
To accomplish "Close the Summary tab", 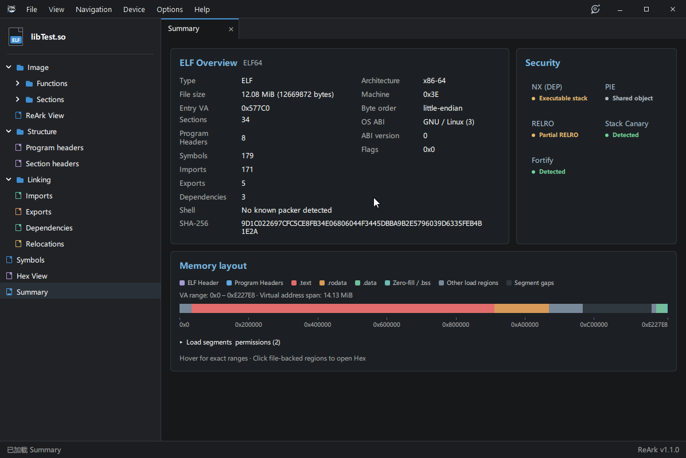I will (x=231, y=29).
